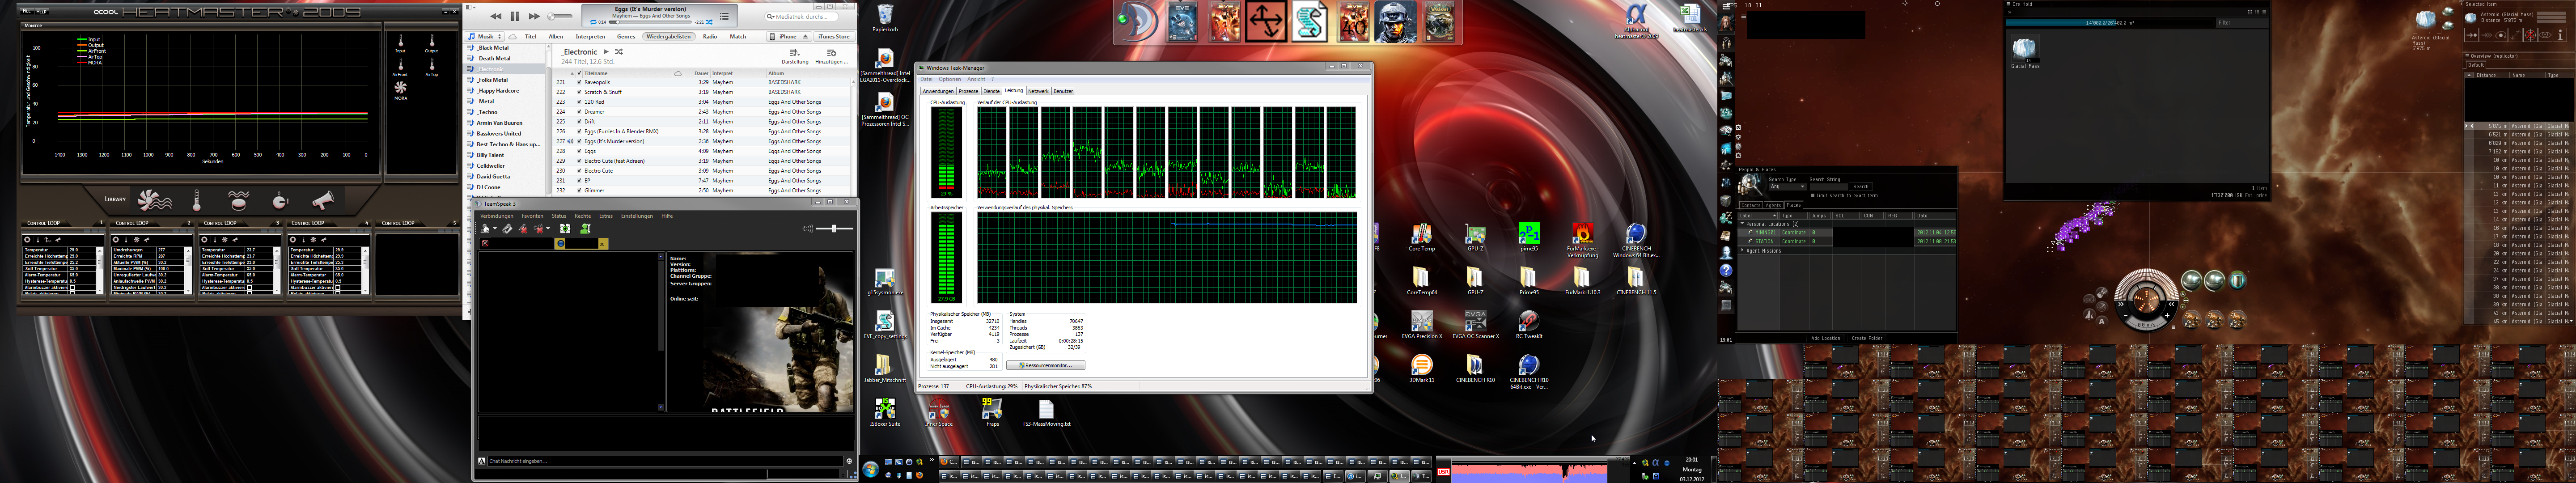Click the TeamSpeak icon in top dock
The width and height of the screenshot is (2576, 483).
click(1138, 22)
